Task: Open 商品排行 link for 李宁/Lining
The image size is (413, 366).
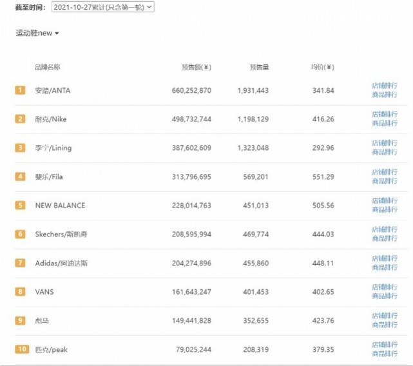Action: coord(385,152)
